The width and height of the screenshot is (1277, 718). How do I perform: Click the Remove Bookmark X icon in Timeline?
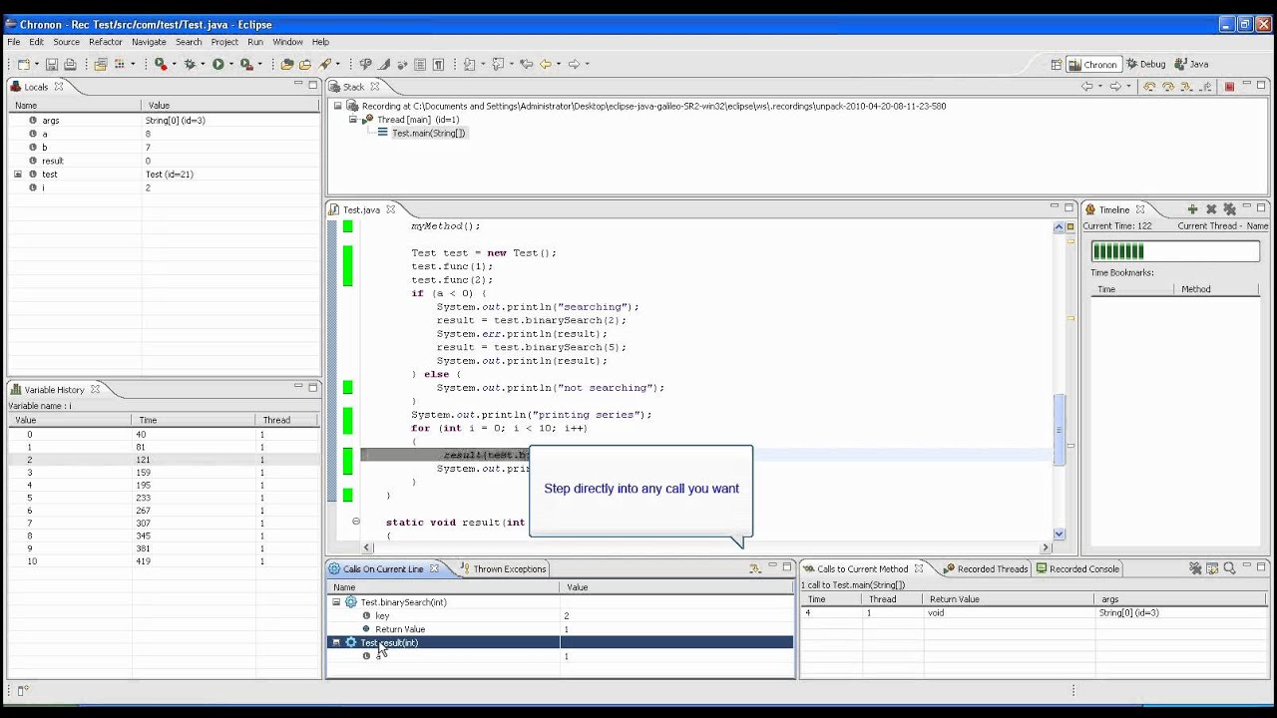pos(1211,209)
